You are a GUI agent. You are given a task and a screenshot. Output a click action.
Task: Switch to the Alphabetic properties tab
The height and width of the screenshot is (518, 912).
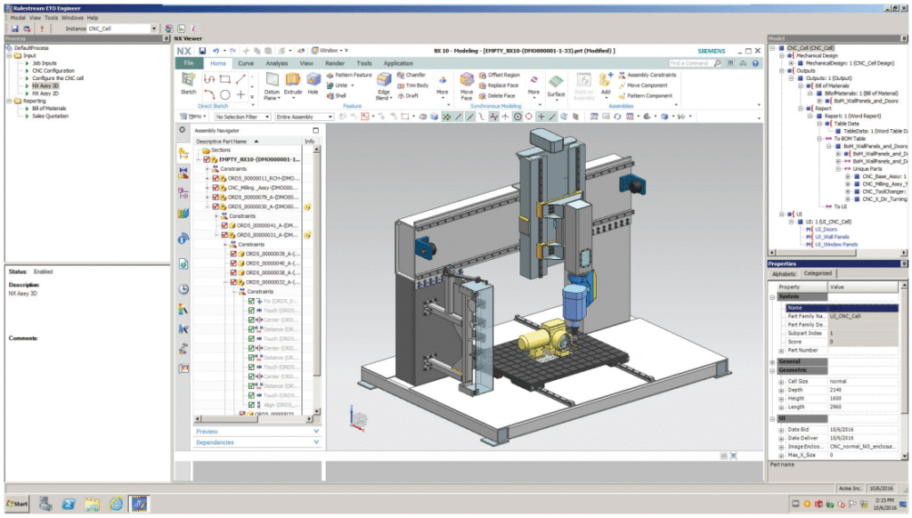tap(784, 273)
